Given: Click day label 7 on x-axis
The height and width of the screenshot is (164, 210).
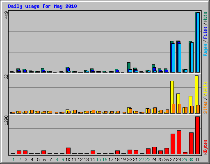Looking at the screenshot, I should [50, 159].
